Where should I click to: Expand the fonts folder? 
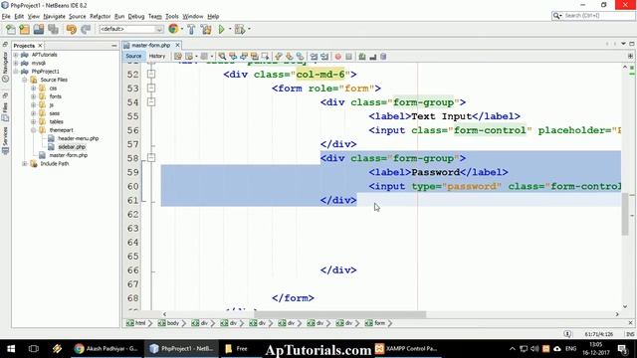[x=33, y=96]
